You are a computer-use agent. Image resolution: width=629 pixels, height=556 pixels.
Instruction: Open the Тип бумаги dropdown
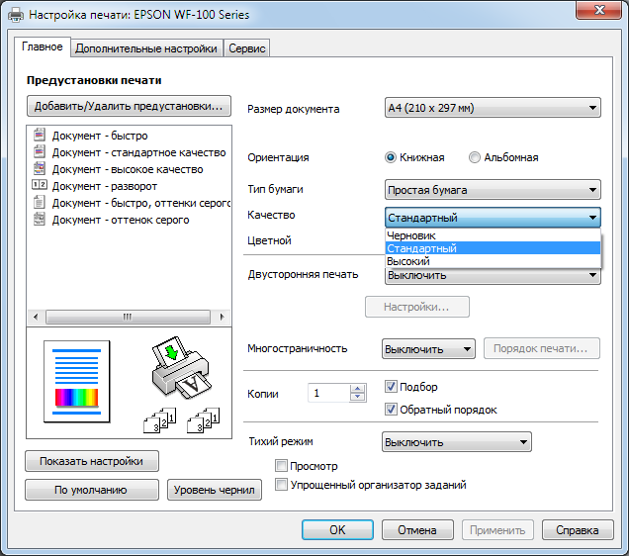pos(493,190)
